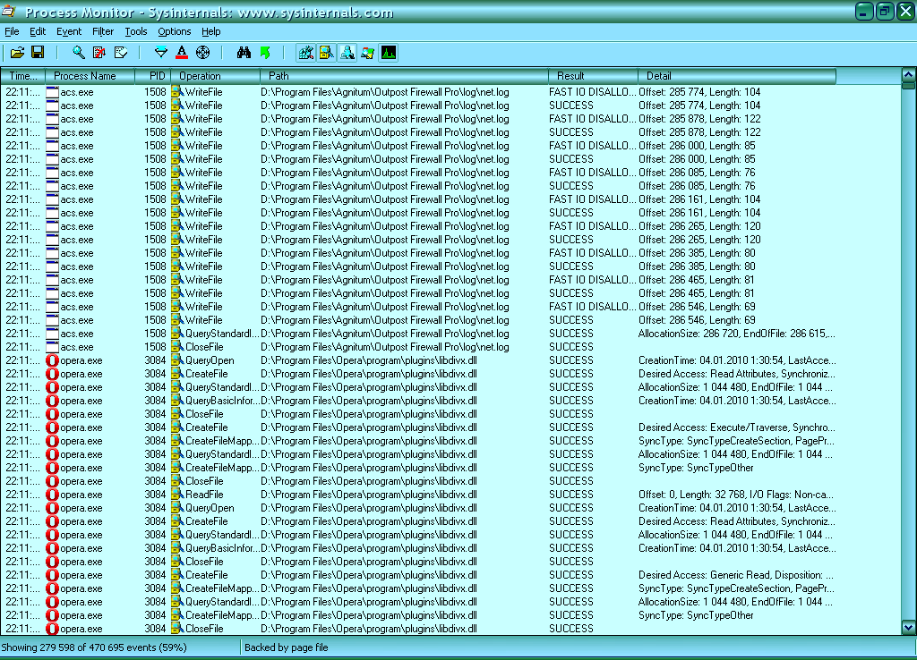Click the Find binoculars icon

pyautogui.click(x=244, y=53)
